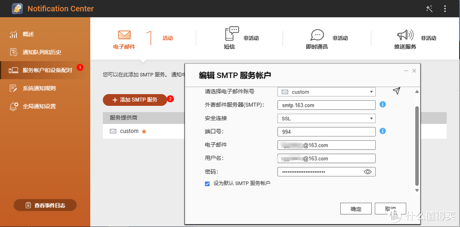Open 系统通知规则 in the sidebar

(x=39, y=88)
